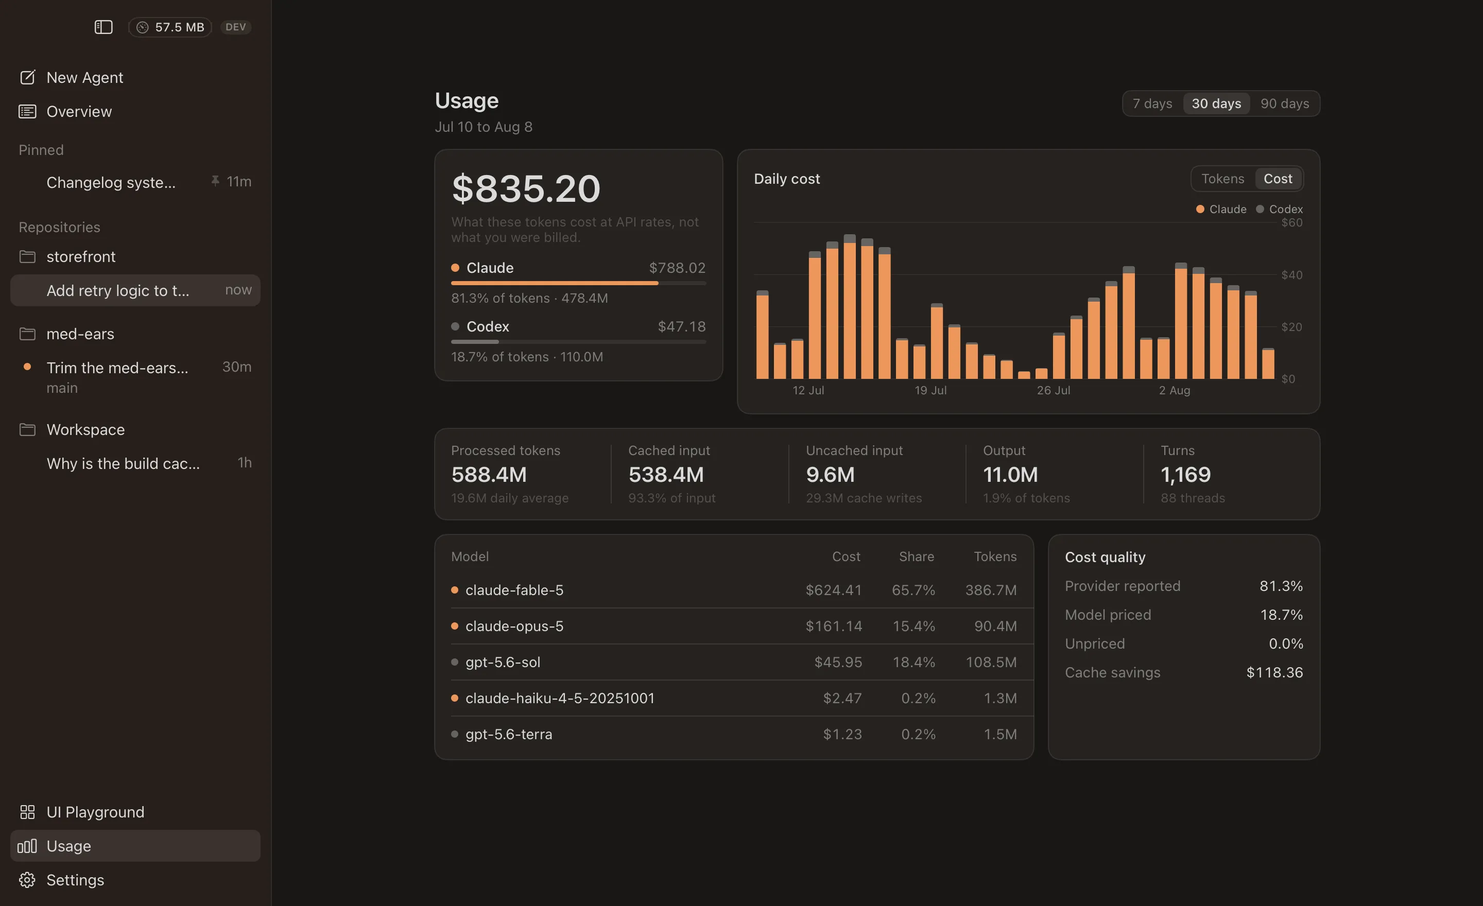
Task: Click Output 11.0M value
Action: (x=1010, y=475)
